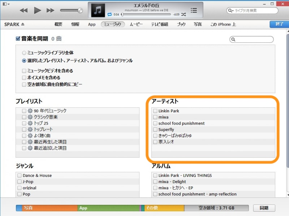The image size is (289, 216).
Task: Check the Linkin Park - LIVING THINGS album
Action: click(155, 175)
